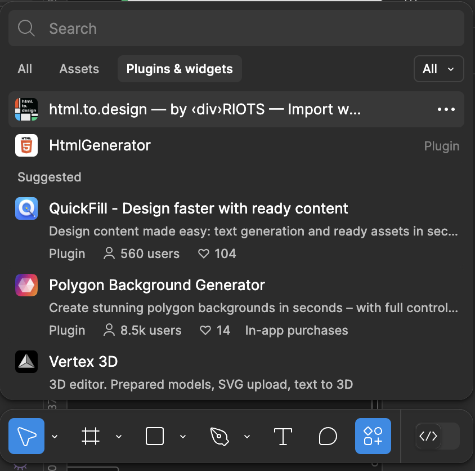475x471 pixels.
Task: Open html.to.design more options menu
Action: pos(446,109)
